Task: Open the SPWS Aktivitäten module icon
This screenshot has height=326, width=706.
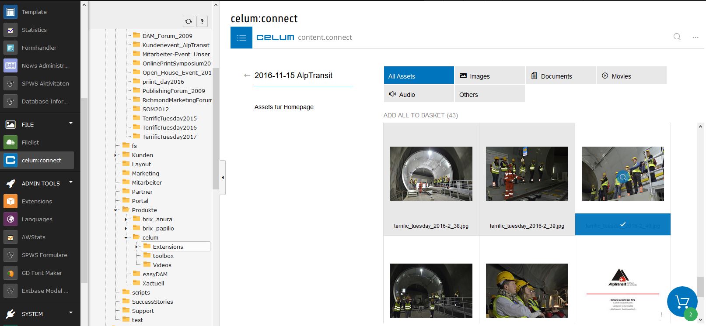Action: pyautogui.click(x=10, y=83)
